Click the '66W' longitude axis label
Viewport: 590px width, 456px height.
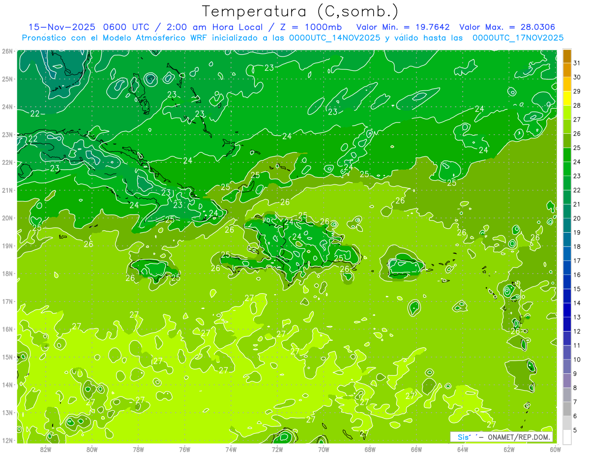pyautogui.click(x=416, y=449)
